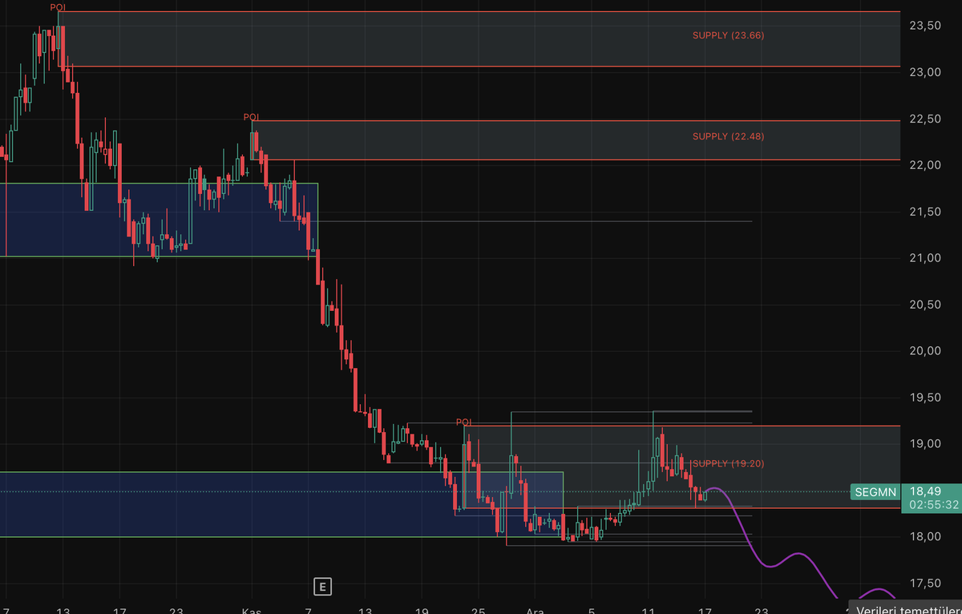Click the bar countdown timer 02:55:32
This screenshot has width=962, height=614.
934,505
